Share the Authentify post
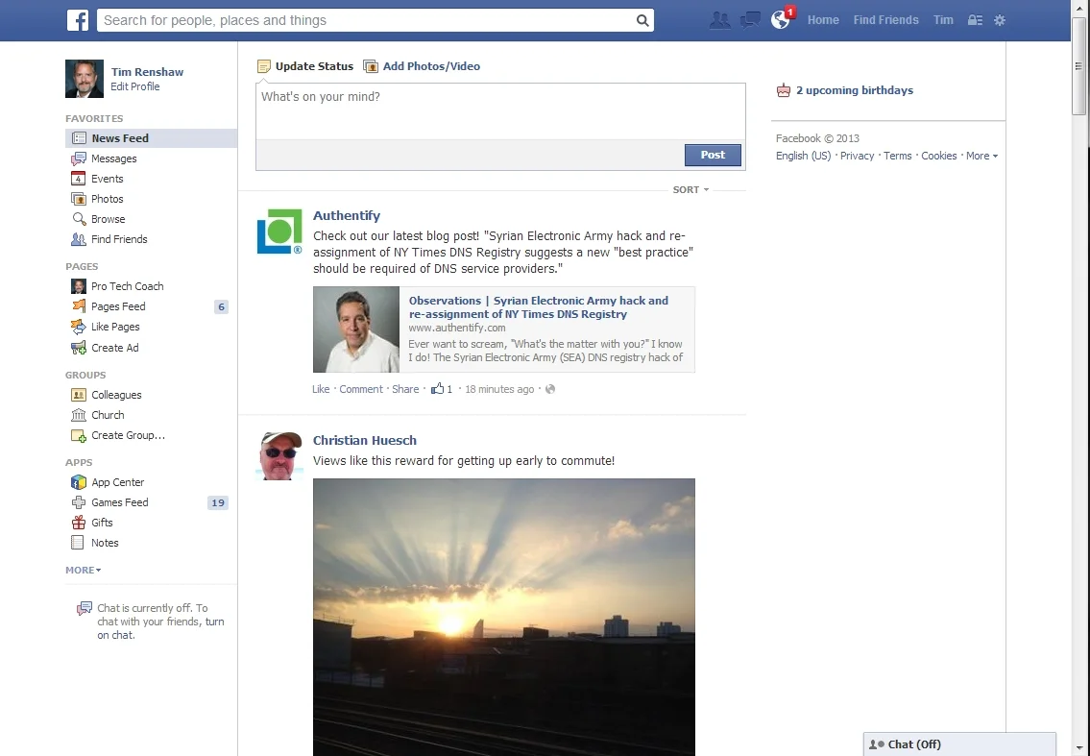The image size is (1090, 756). click(x=405, y=389)
